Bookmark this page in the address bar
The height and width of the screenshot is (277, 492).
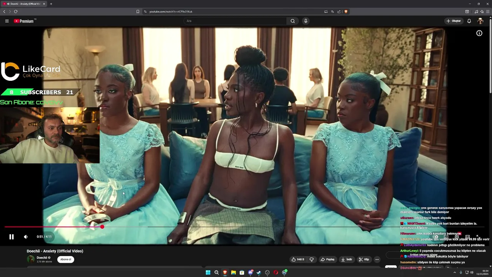click(x=138, y=12)
